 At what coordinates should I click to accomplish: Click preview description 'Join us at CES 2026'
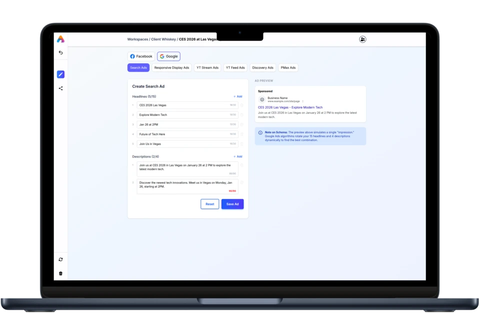tap(307, 115)
